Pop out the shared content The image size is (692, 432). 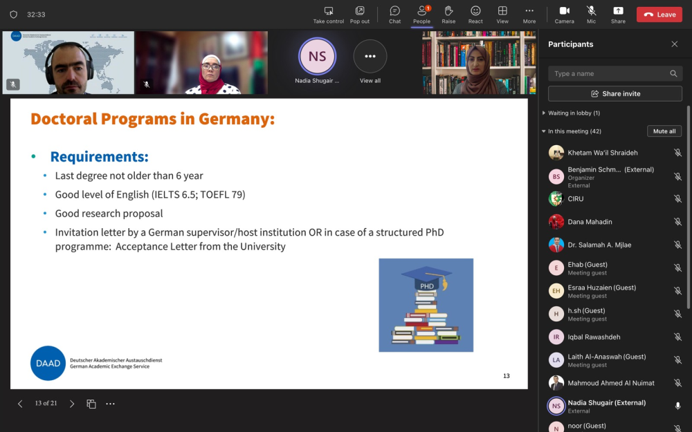pos(360,14)
